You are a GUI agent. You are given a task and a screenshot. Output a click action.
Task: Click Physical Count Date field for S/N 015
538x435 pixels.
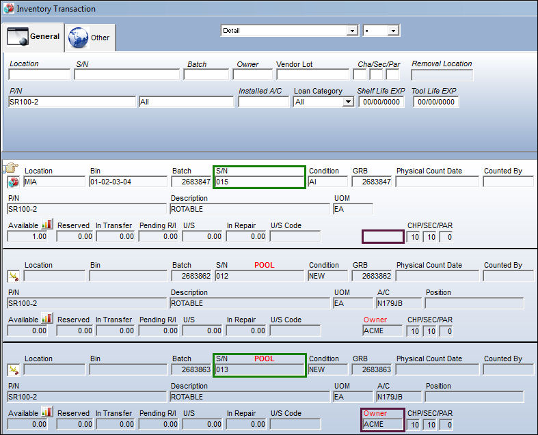(x=437, y=182)
